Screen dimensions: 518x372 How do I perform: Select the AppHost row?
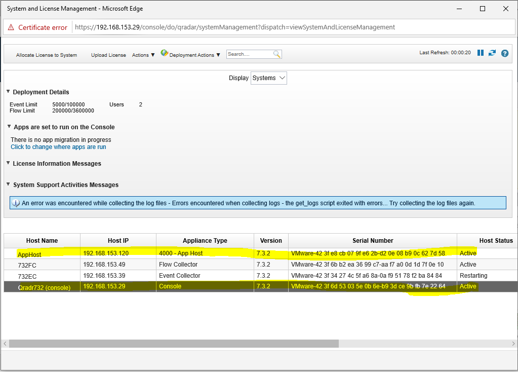click(261, 253)
